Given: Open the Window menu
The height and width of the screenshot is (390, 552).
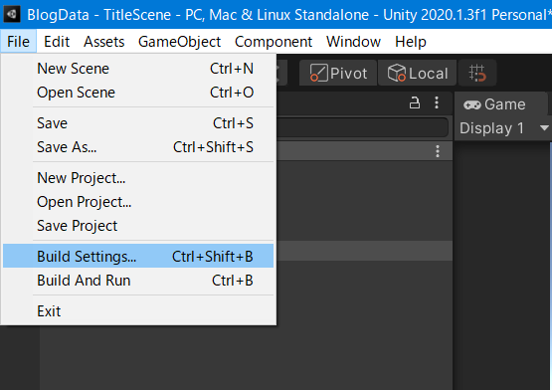Looking at the screenshot, I should click(x=353, y=42).
